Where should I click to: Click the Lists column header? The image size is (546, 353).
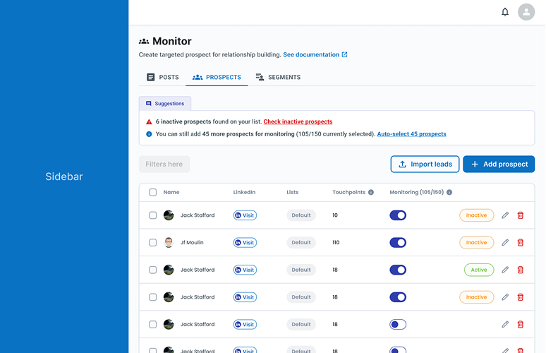(293, 192)
